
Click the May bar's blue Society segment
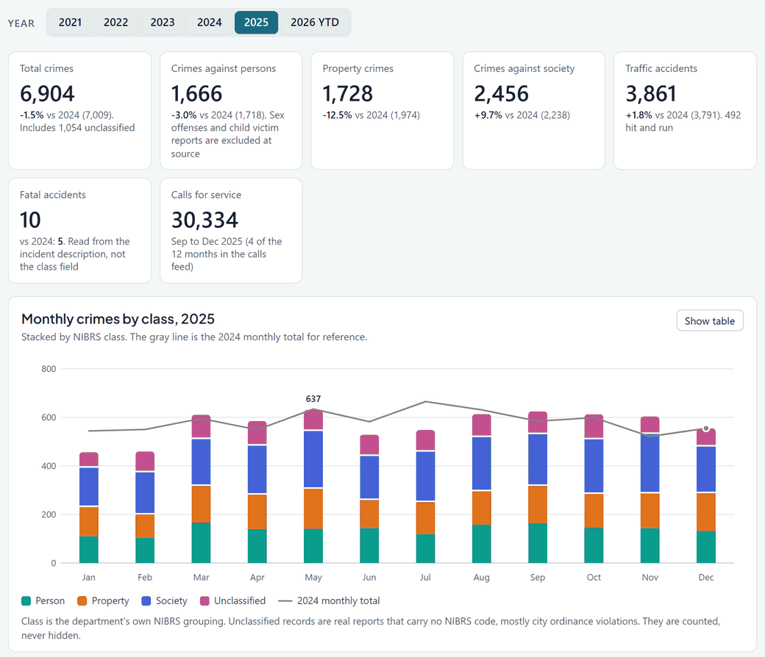pyautogui.click(x=313, y=459)
